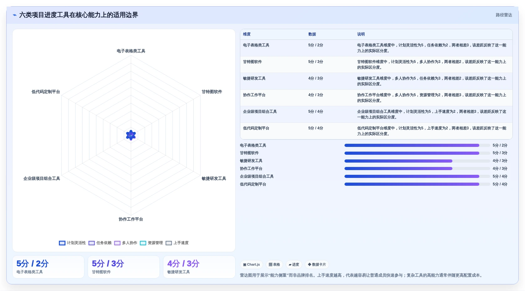Click 5分 / 4分 value in 企业级项目组合工具 table row
The image size is (525, 291).
[x=315, y=112]
